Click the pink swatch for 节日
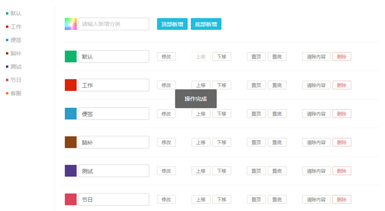Screen dimensions: 385x211 [70, 199]
